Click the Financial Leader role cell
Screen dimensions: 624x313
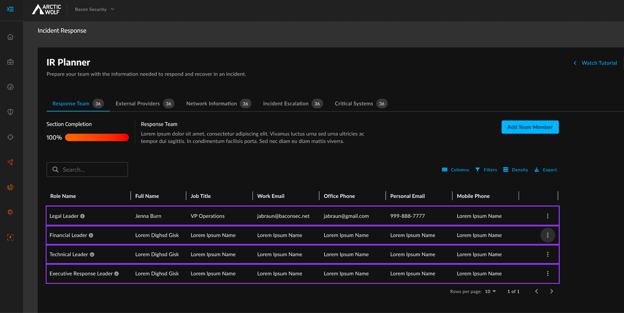[68, 235]
